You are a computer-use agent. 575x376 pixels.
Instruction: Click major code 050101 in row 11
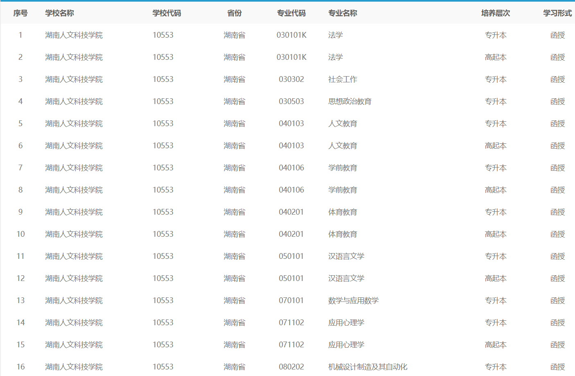pos(291,256)
